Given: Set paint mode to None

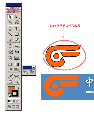Looking at the screenshot, I should 18,101.
